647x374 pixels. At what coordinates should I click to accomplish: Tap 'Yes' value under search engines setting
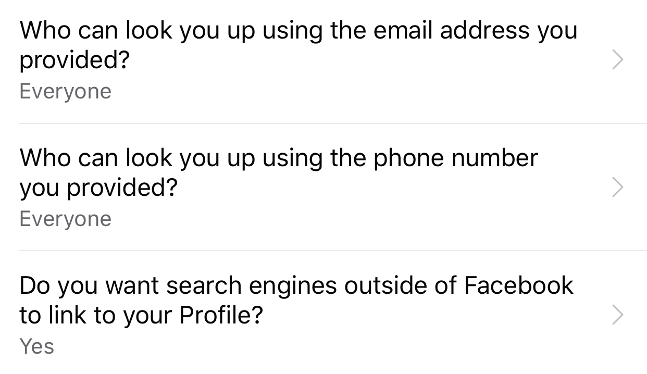(x=36, y=346)
